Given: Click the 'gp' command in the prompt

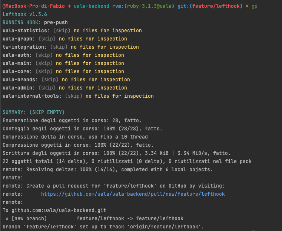Looking at the screenshot, I should pyautogui.click(x=254, y=6).
